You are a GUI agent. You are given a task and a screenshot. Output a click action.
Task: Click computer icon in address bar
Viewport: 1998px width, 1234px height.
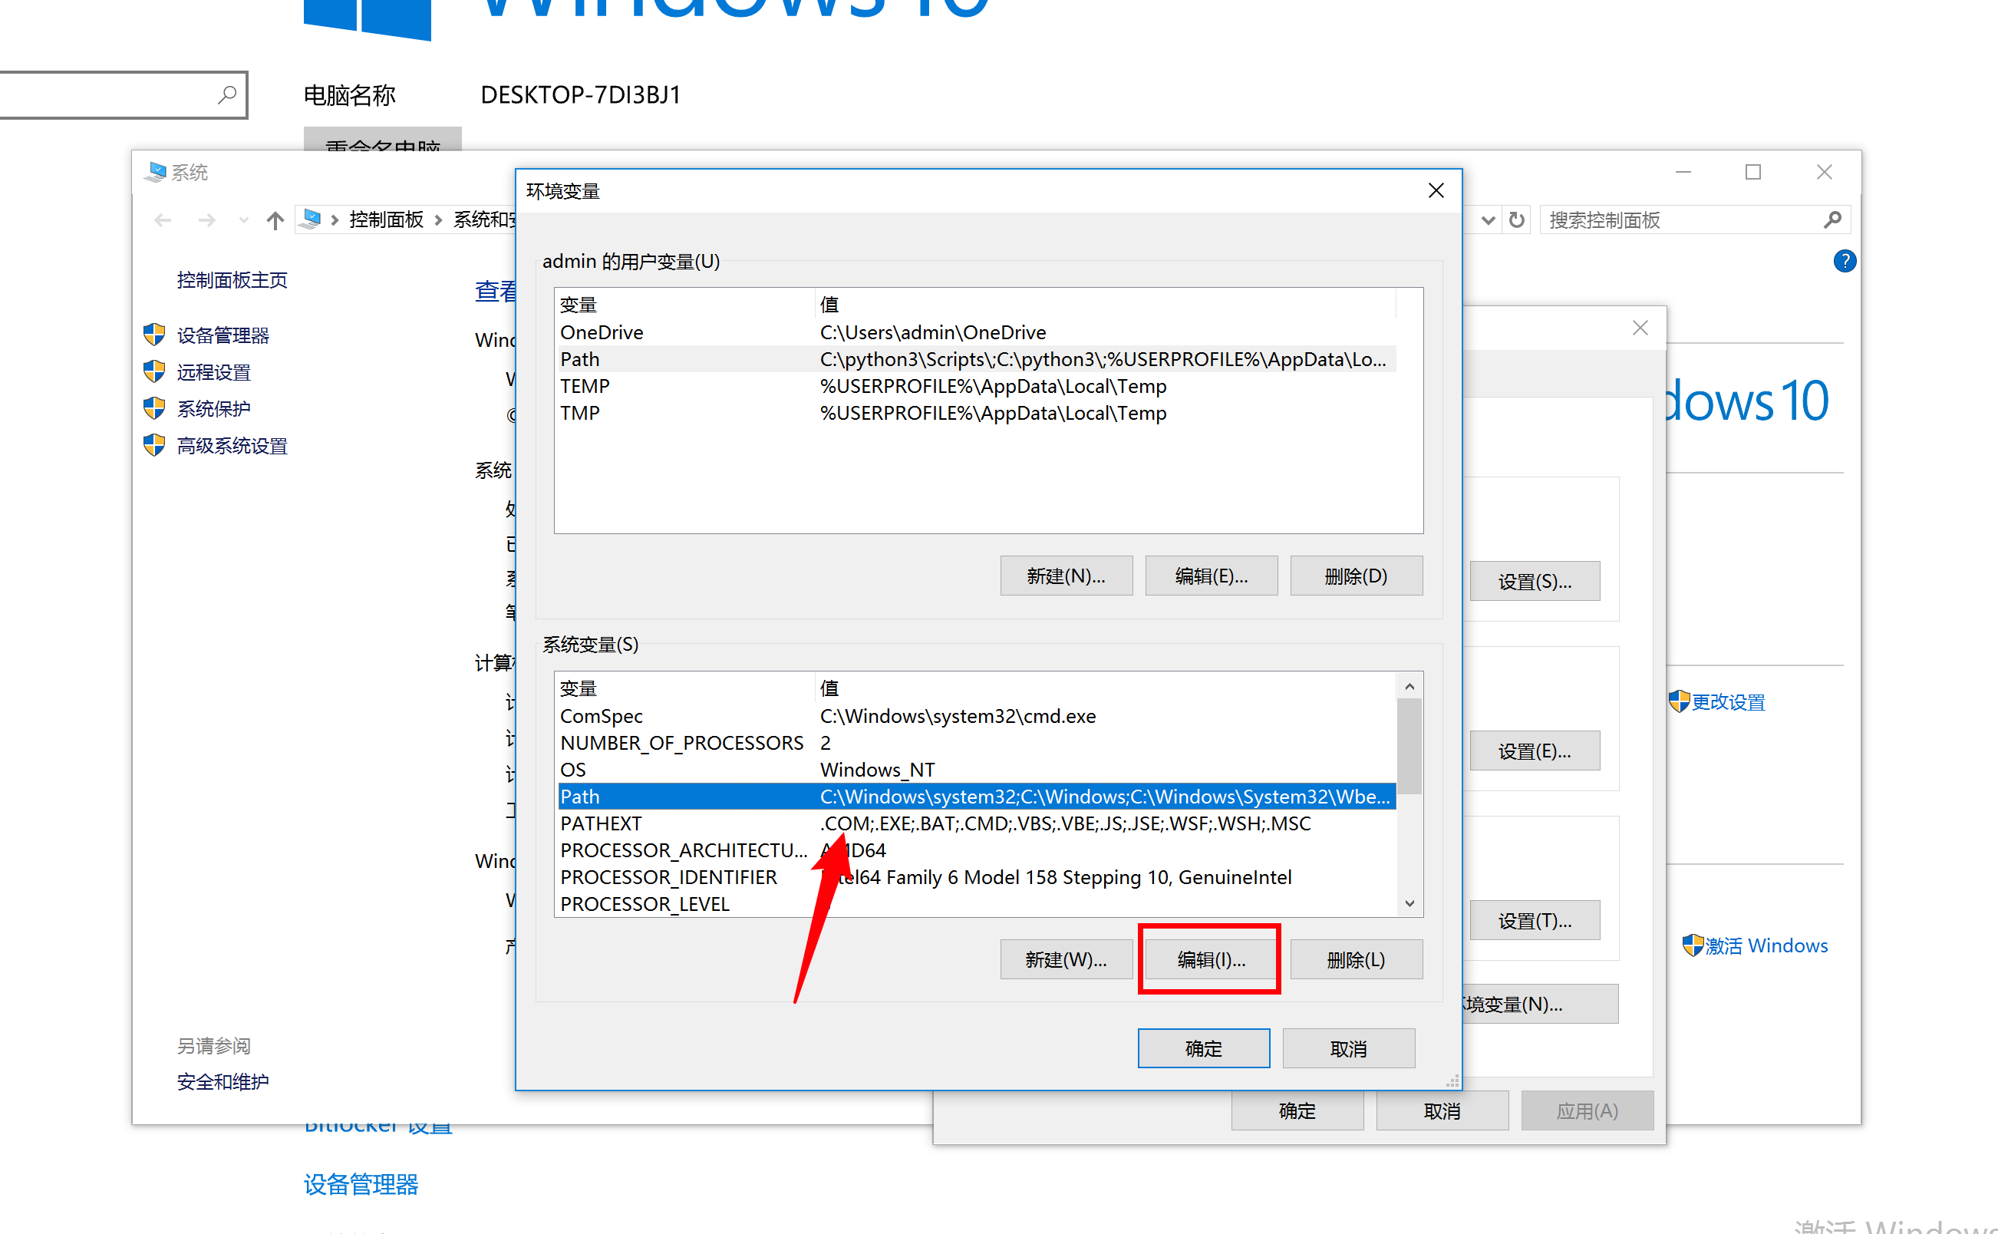(311, 219)
